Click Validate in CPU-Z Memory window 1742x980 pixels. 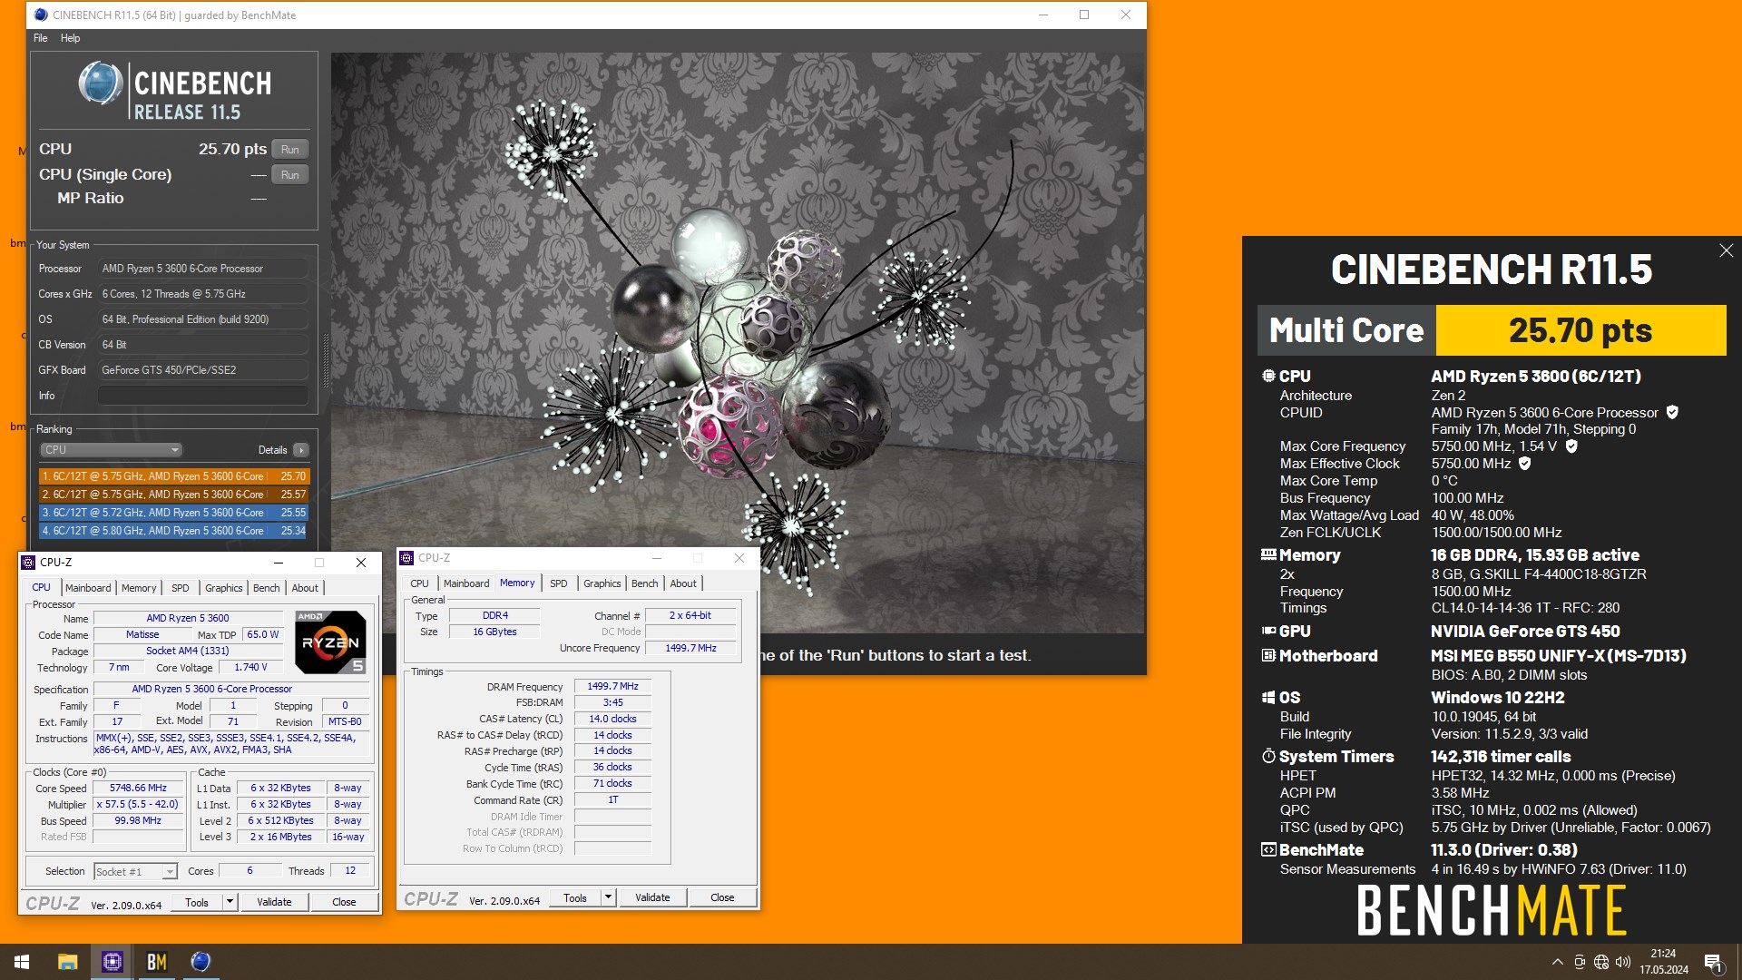(x=652, y=897)
